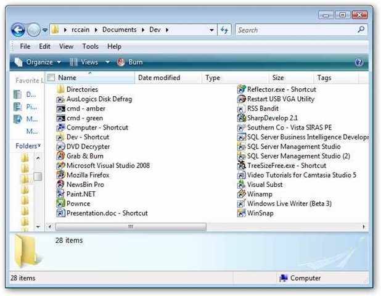Select the RSS Bandit icon
Screen dimensions: 381x296
click(242, 109)
